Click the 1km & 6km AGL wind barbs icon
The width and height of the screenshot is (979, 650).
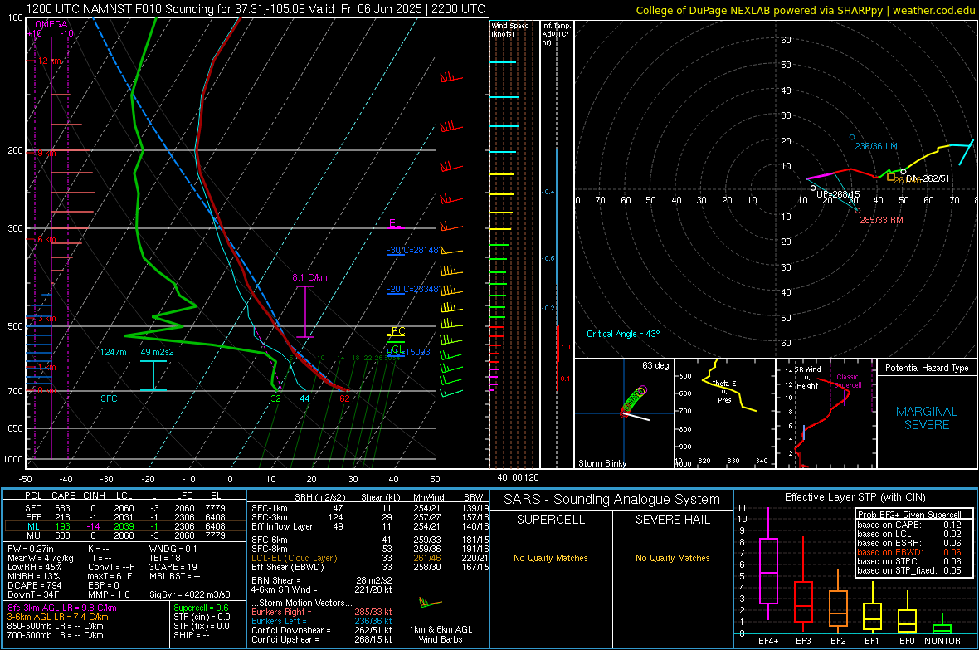(x=431, y=603)
